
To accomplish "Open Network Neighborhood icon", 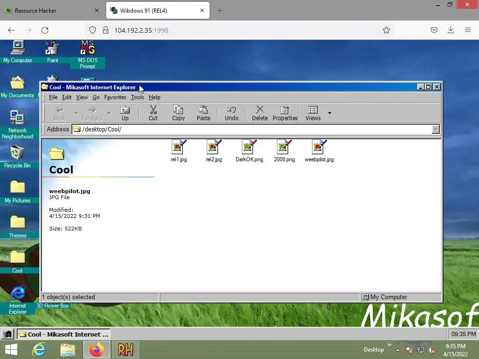I will click(x=17, y=124).
